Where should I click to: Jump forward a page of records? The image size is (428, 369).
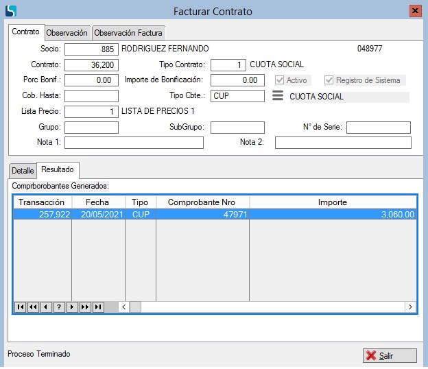pyautogui.click(x=85, y=307)
